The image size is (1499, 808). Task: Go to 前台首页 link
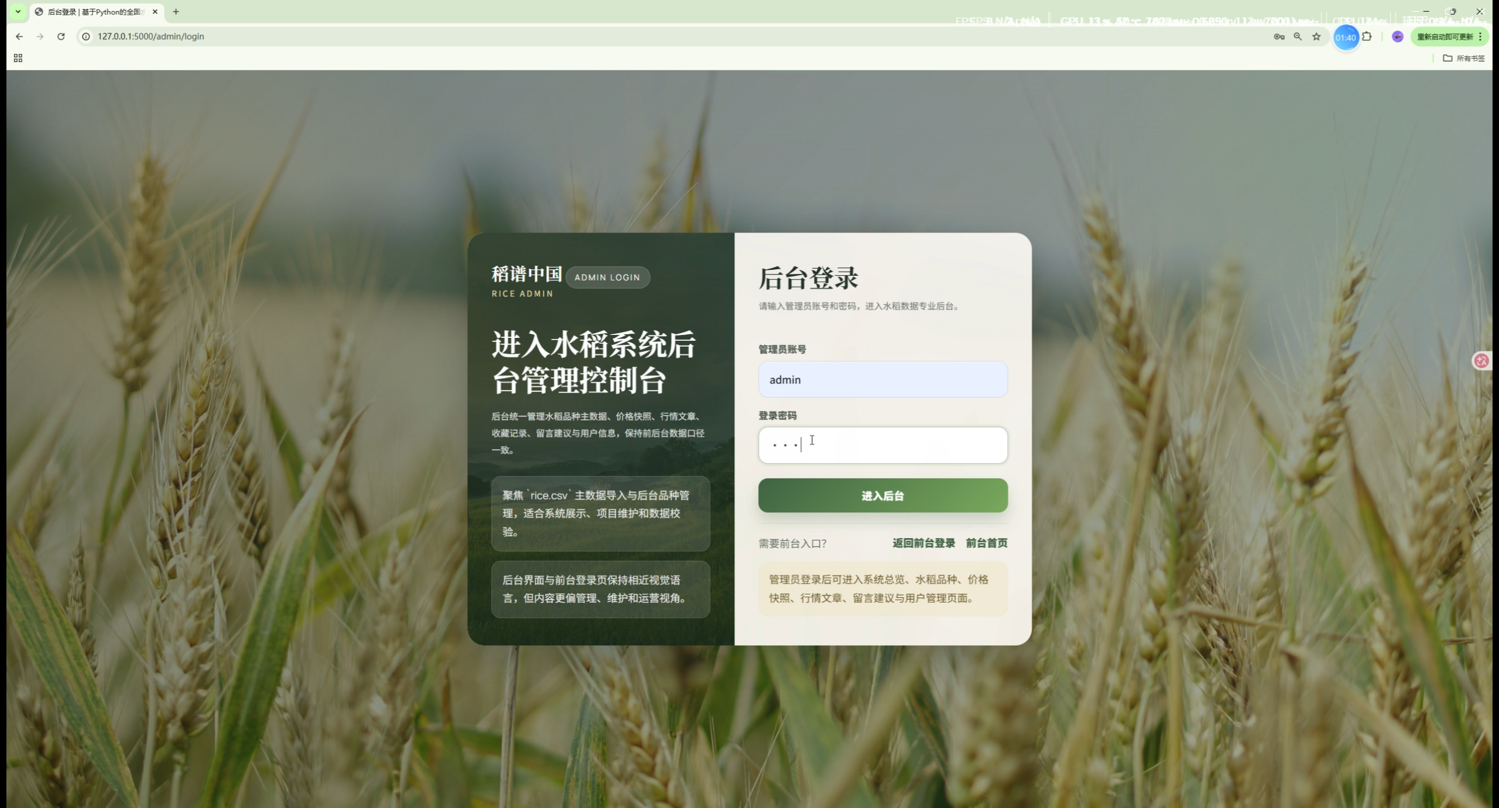pyautogui.click(x=987, y=543)
